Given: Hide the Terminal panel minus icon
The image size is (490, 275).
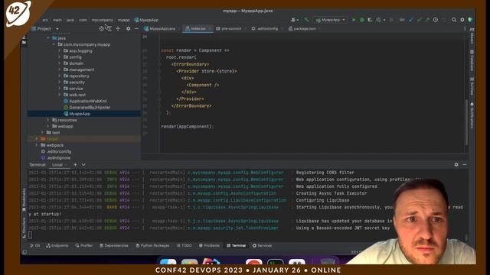Looking at the screenshot, I should pos(465,164).
